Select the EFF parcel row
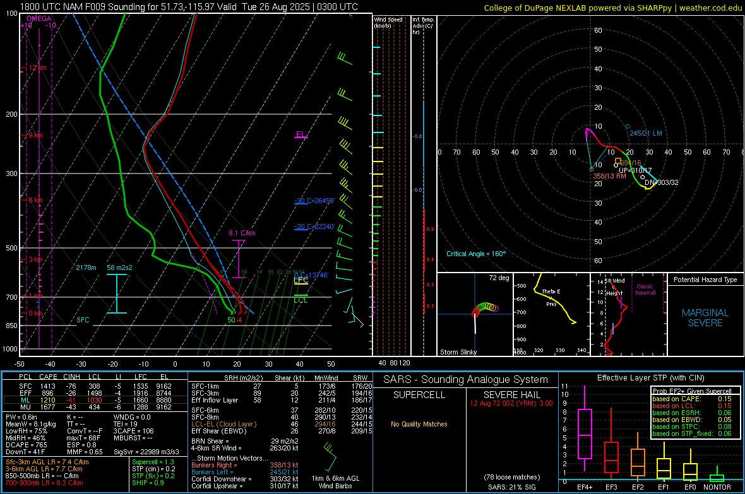Screen dimensions: 745x494 coord(95,393)
